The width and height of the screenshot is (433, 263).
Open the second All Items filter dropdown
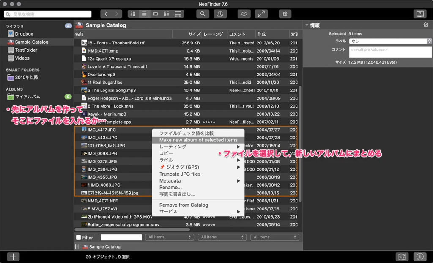222,237
